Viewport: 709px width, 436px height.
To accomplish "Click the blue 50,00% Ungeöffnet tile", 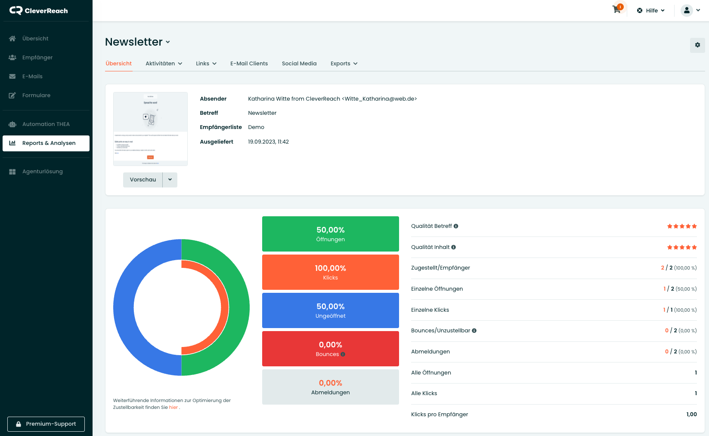I will pos(331,310).
